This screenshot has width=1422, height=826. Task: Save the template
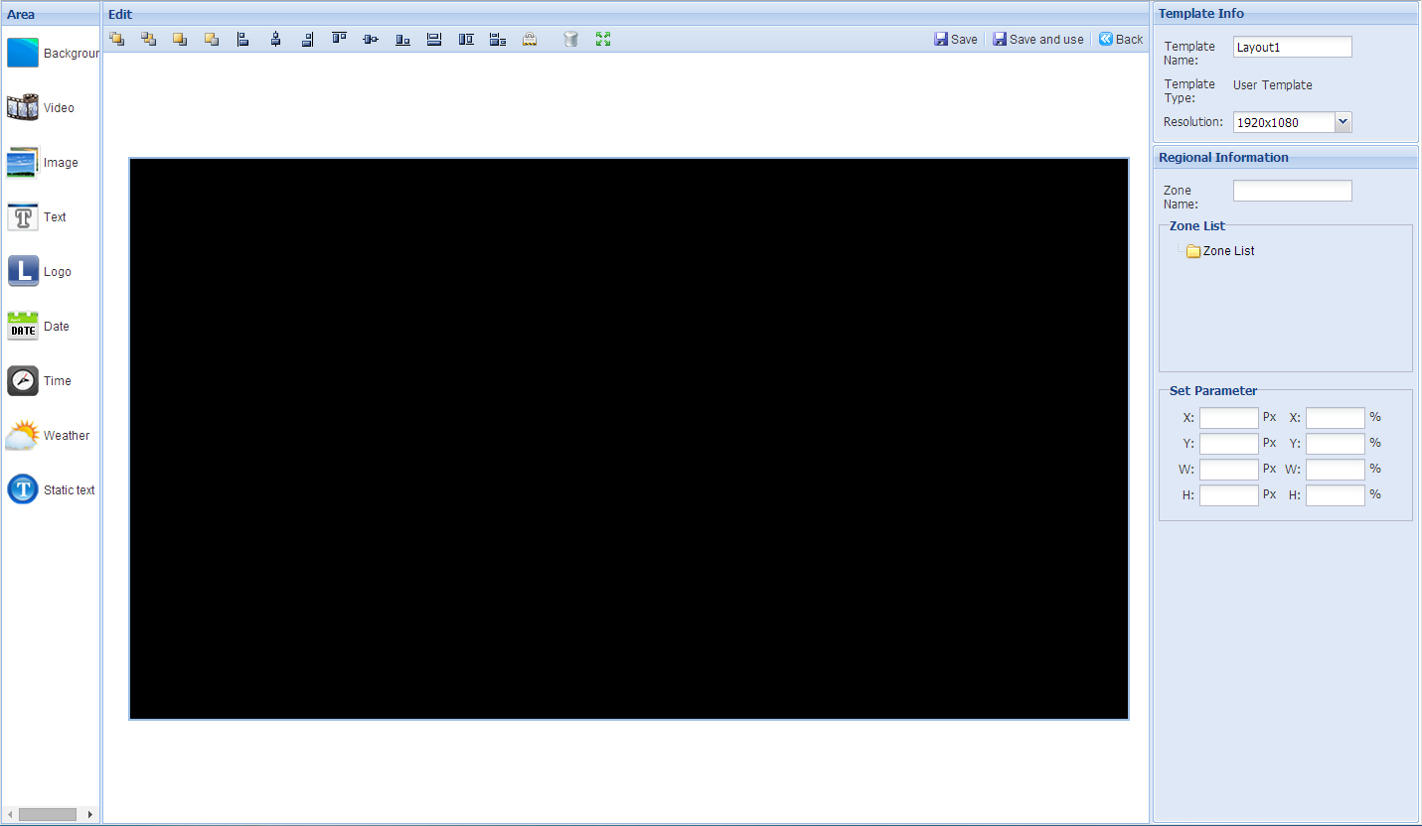tap(956, 40)
